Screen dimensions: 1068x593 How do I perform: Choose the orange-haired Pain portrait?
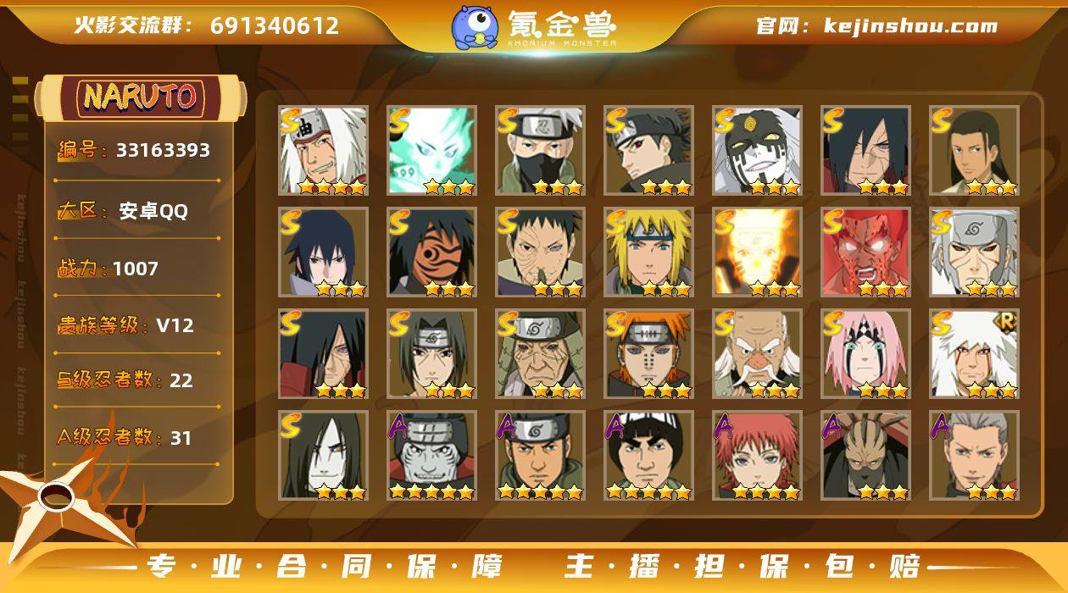[649, 353]
